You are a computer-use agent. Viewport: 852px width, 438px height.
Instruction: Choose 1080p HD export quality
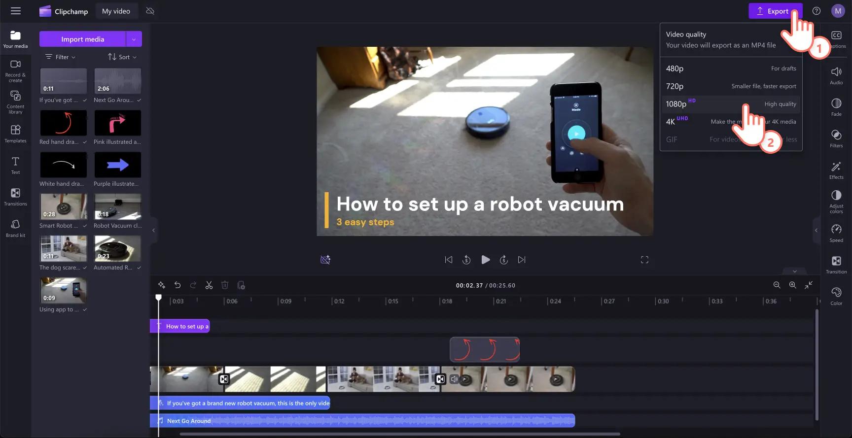(731, 104)
